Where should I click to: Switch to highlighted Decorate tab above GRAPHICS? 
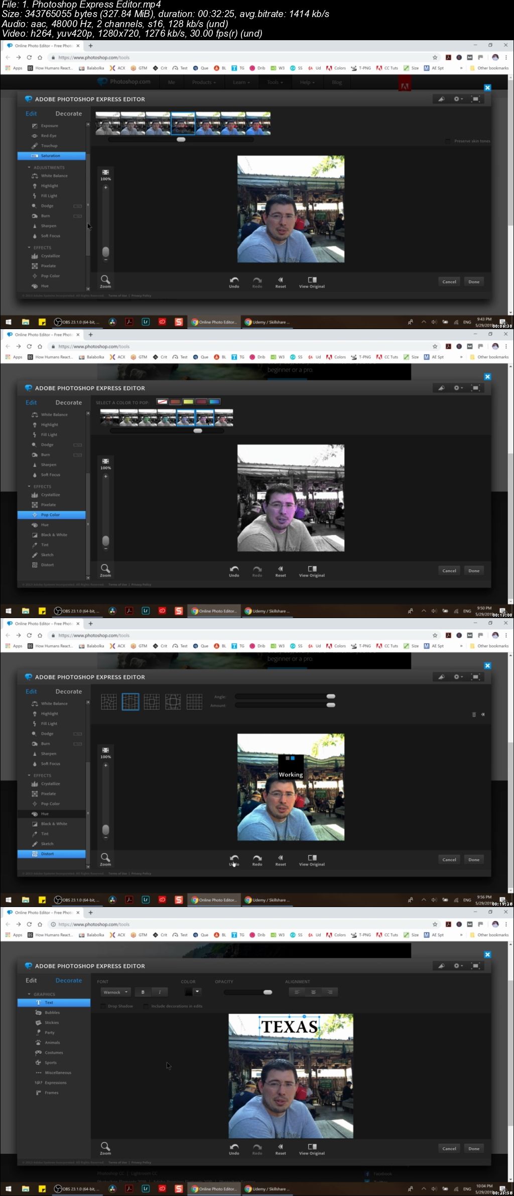pos(69,980)
